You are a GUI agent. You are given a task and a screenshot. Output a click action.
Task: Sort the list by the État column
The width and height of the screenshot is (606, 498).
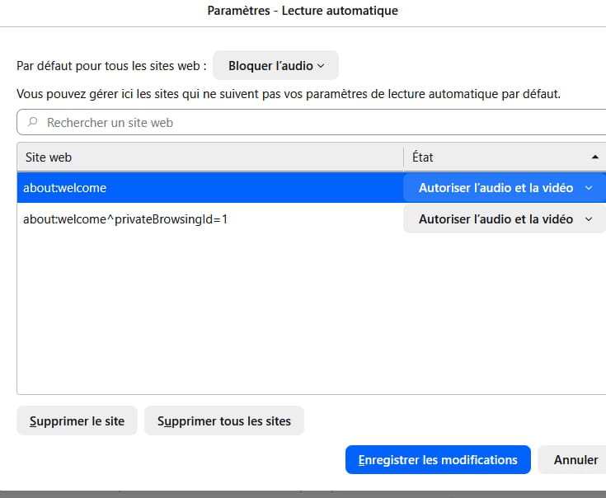click(x=495, y=157)
